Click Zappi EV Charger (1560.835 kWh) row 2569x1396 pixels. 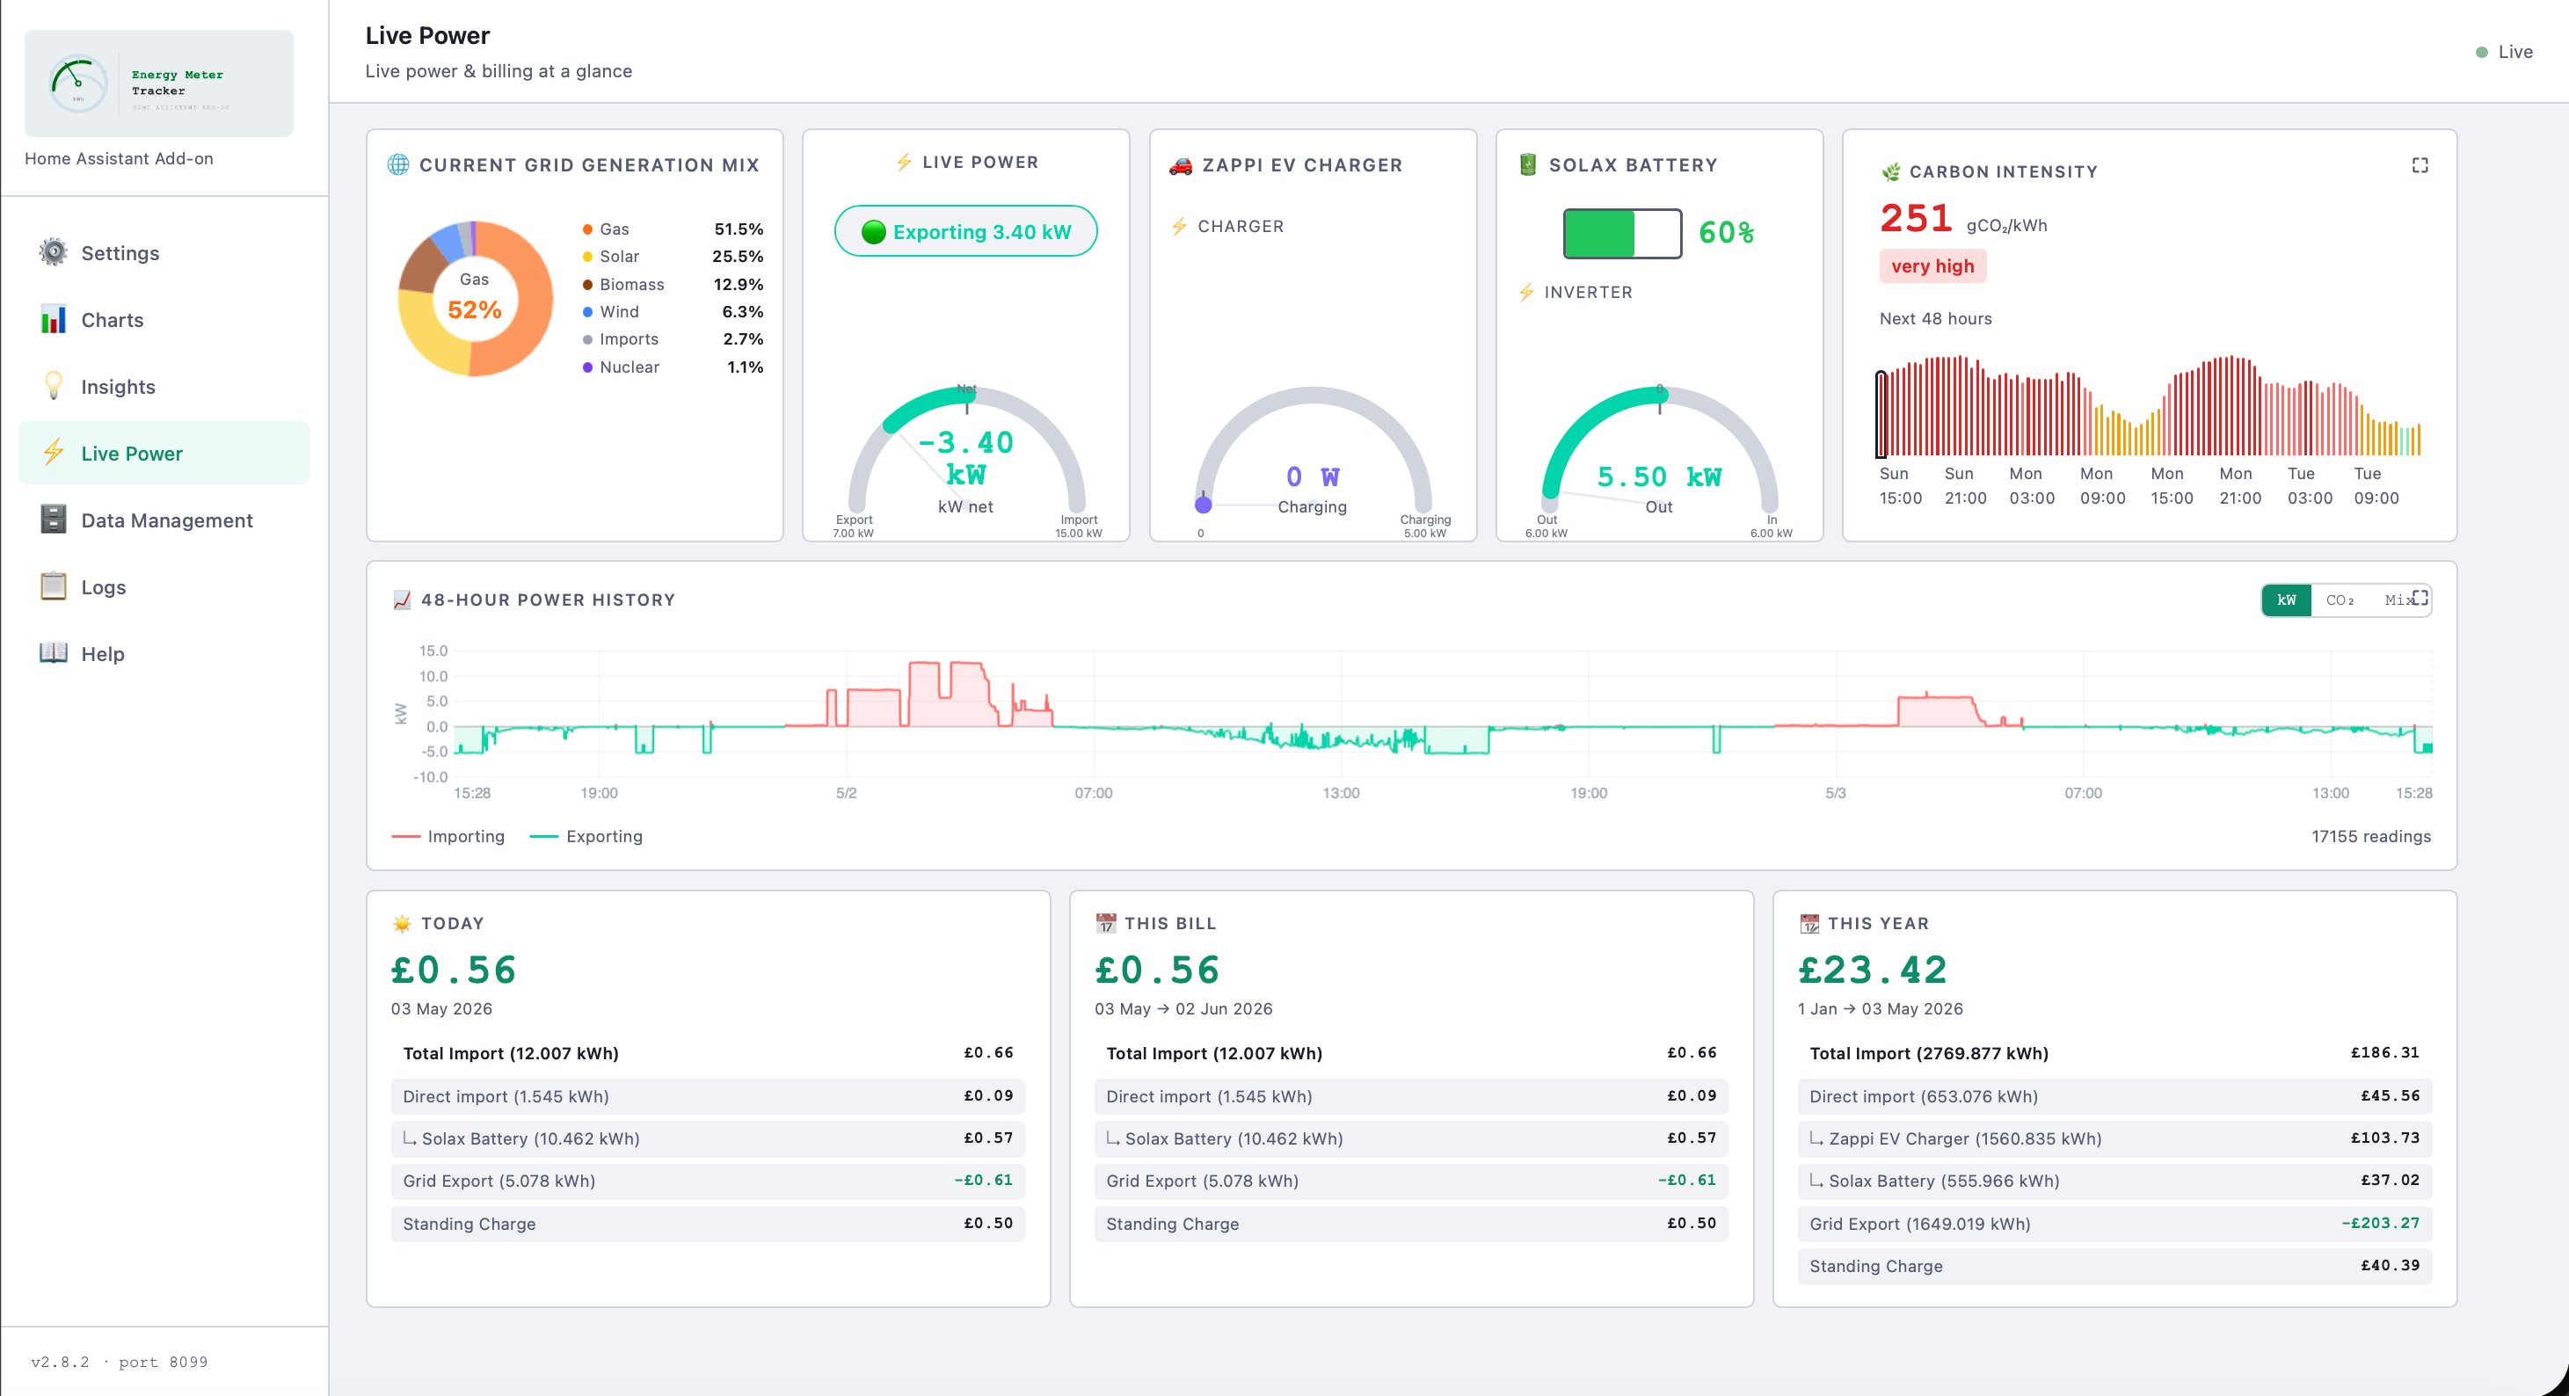pos(2114,1138)
